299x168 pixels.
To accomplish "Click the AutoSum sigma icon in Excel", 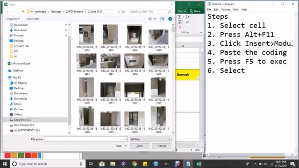I will tap(179, 17).
